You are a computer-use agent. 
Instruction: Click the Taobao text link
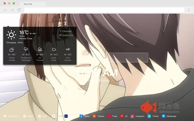(x=101, y=116)
